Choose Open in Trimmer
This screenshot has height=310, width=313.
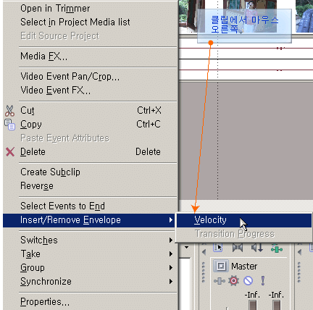[x=55, y=9]
